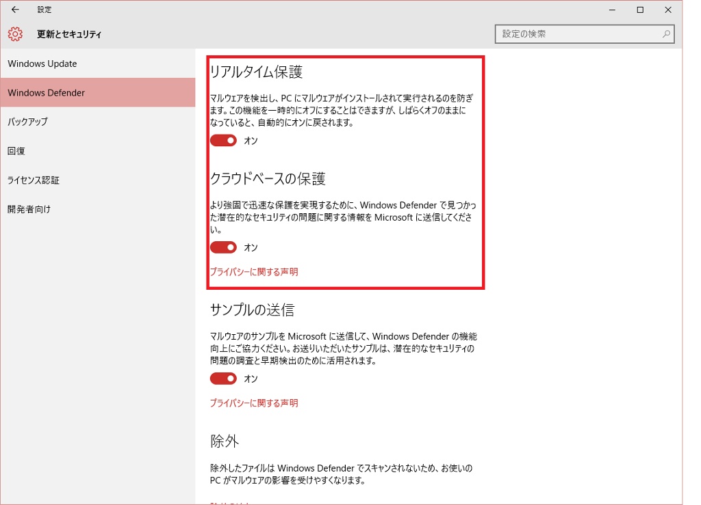701x505 pixels.
Task: Click the 更新とセキュリティ title
Action: point(69,34)
